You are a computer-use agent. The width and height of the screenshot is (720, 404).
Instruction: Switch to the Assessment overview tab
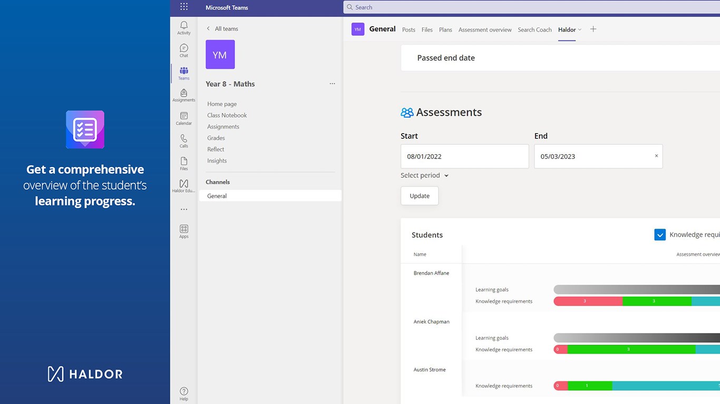(x=485, y=30)
